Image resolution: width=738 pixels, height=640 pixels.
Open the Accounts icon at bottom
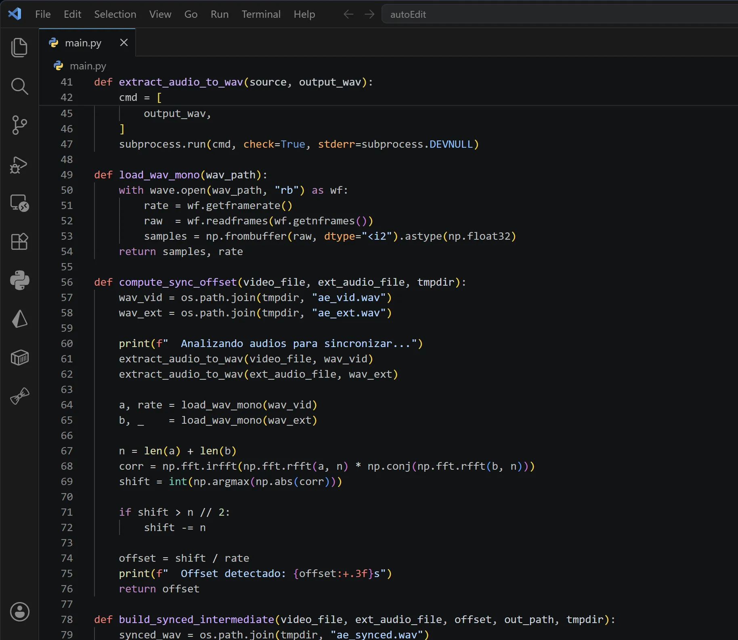[19, 612]
